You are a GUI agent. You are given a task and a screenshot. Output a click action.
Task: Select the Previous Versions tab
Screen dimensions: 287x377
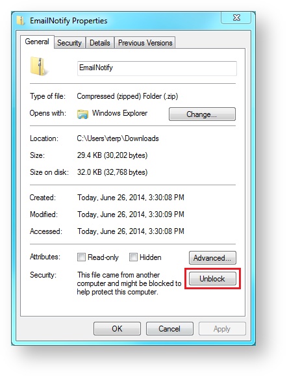(145, 43)
